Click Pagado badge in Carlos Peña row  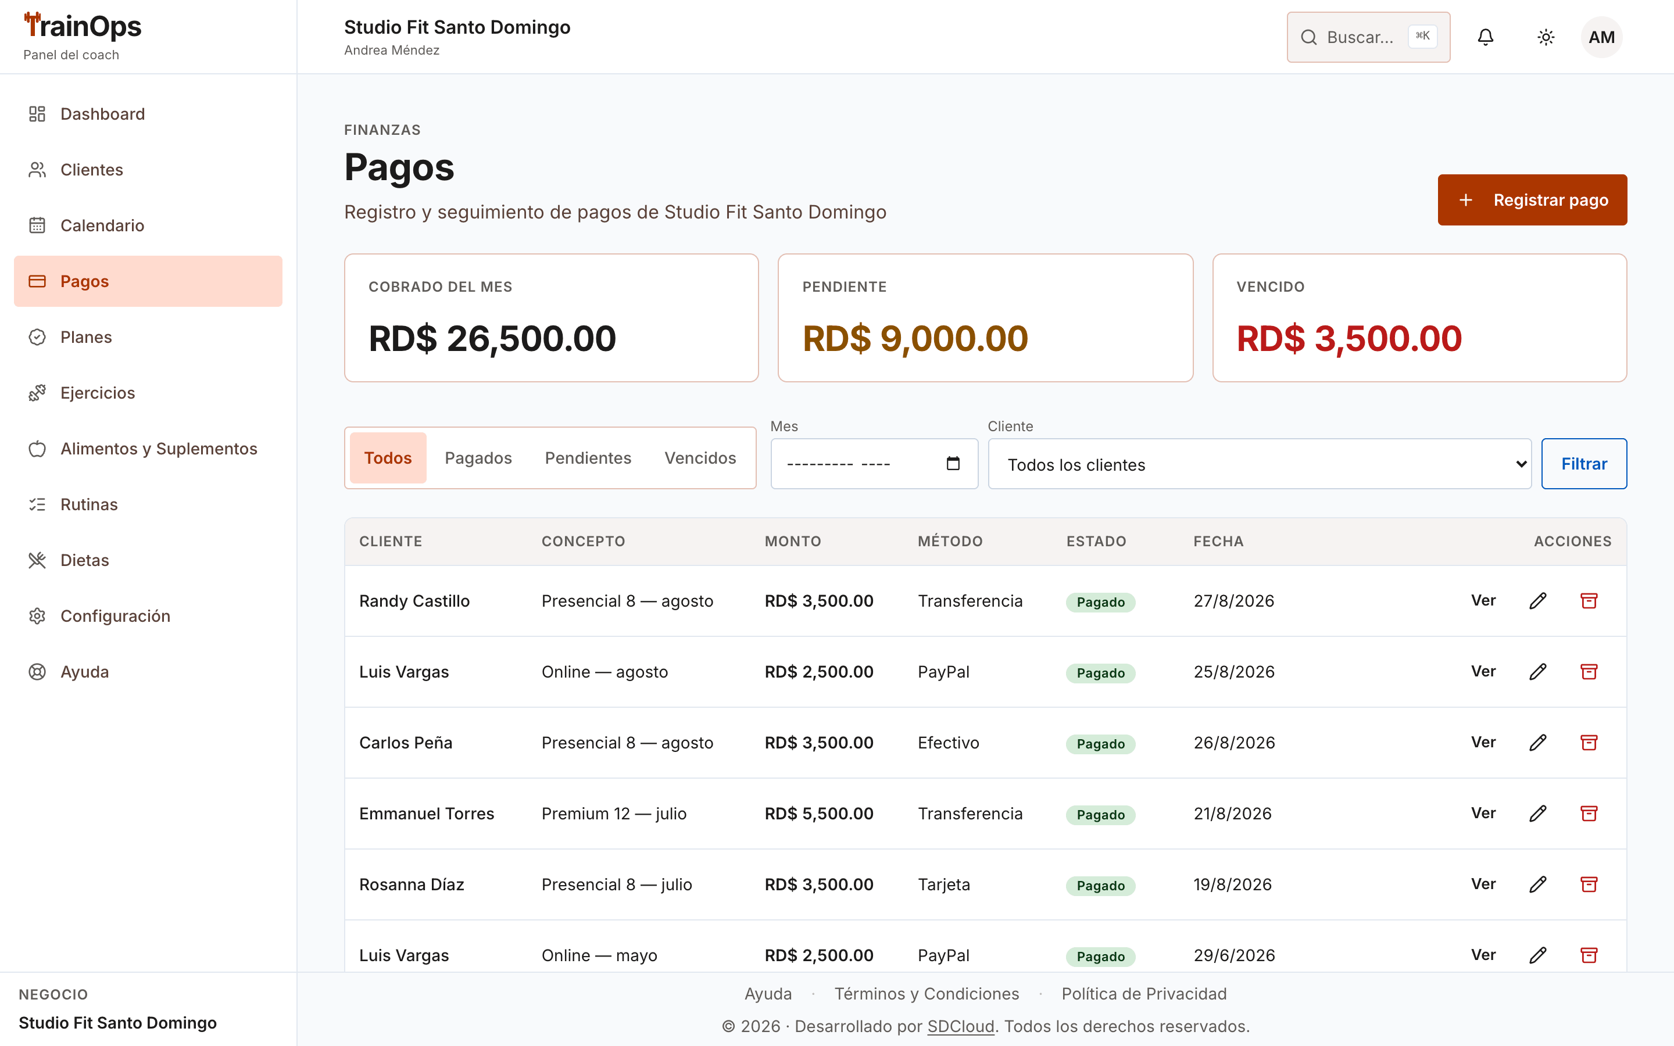(1100, 744)
